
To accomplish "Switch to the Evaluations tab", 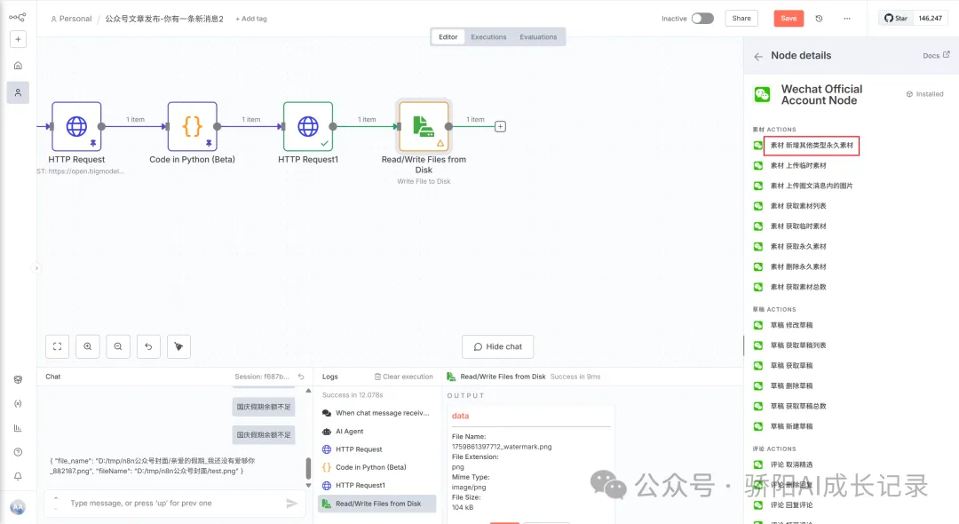I will tap(538, 36).
